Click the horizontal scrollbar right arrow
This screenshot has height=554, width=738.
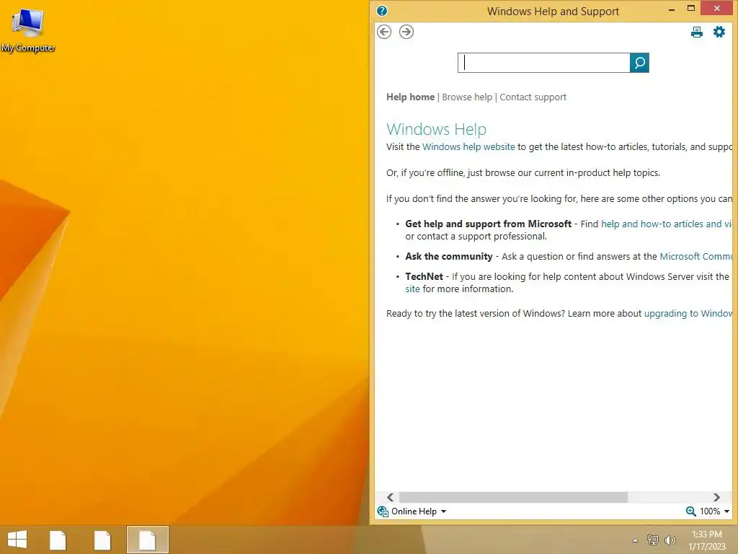[716, 497]
